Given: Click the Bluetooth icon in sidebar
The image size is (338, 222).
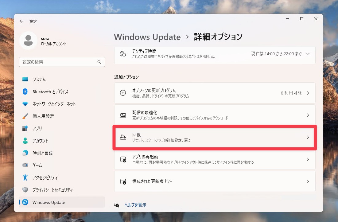Looking at the screenshot, I should [x=25, y=92].
